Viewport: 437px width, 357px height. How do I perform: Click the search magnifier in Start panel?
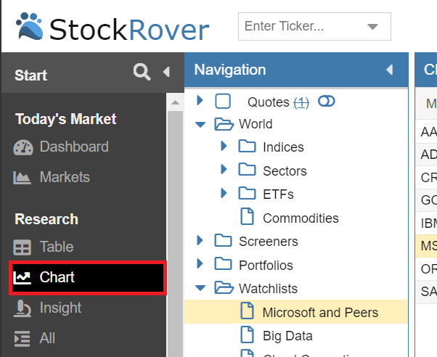point(142,72)
